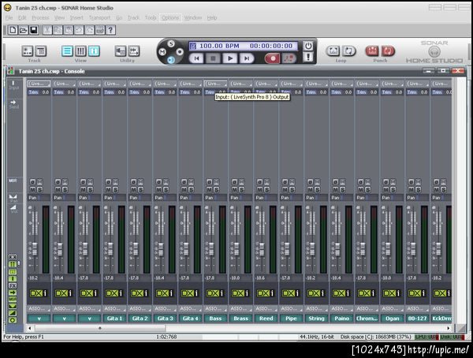
Task: Click global Mute M button in transport dial
Action: [162, 51]
